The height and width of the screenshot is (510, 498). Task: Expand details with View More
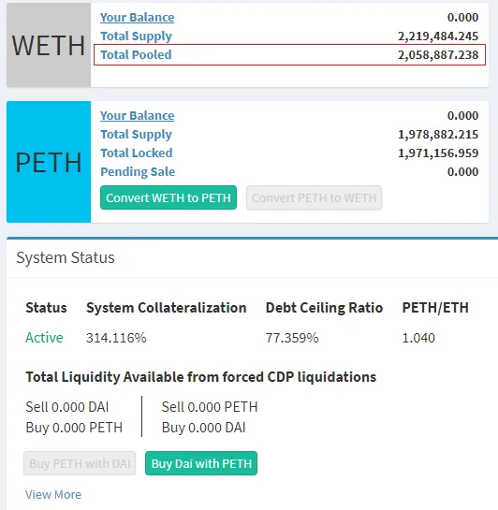53,494
